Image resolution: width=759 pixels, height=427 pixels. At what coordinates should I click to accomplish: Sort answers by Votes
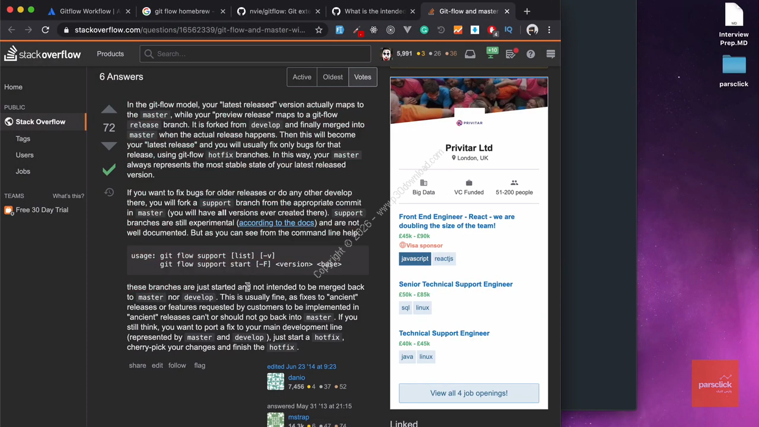click(x=362, y=77)
